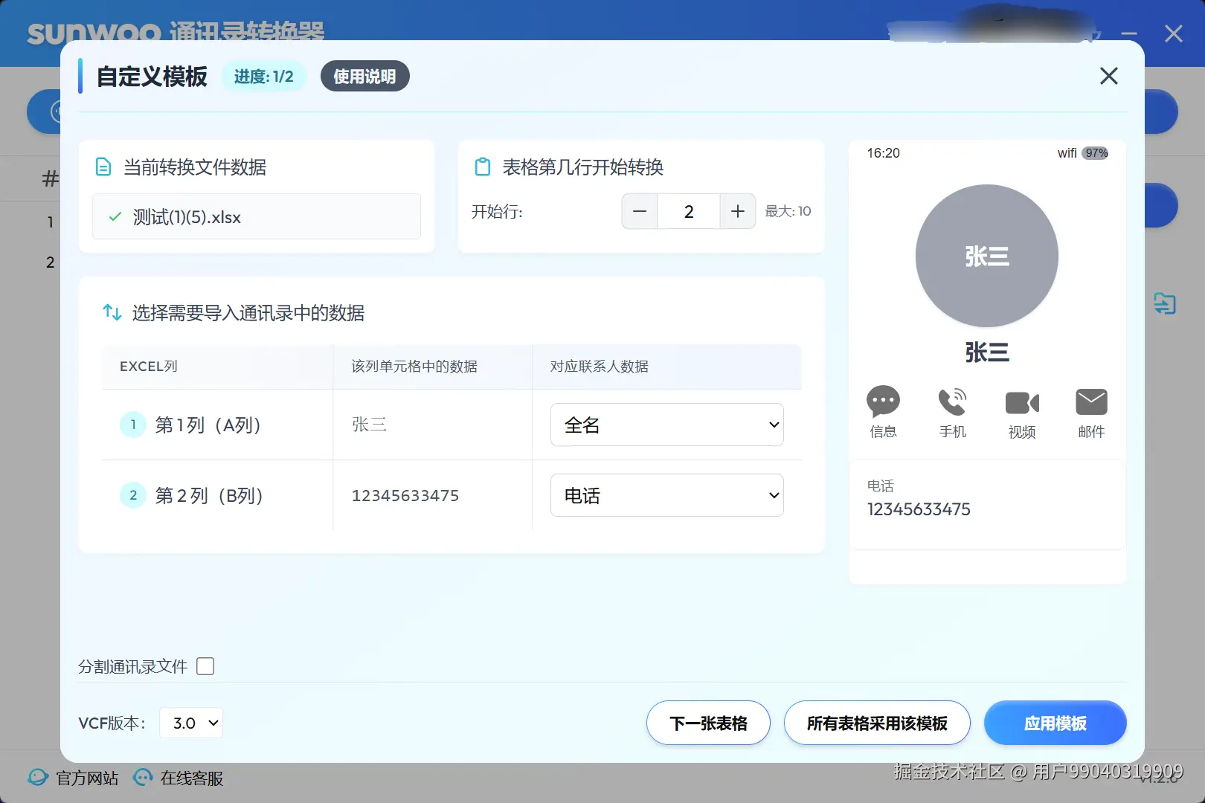Open the 电话 contact field dropdown
Image resolution: width=1205 pixels, height=803 pixels.
[666, 495]
